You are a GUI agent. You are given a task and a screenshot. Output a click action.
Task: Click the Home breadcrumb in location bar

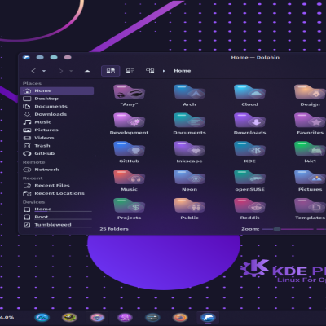(183, 71)
